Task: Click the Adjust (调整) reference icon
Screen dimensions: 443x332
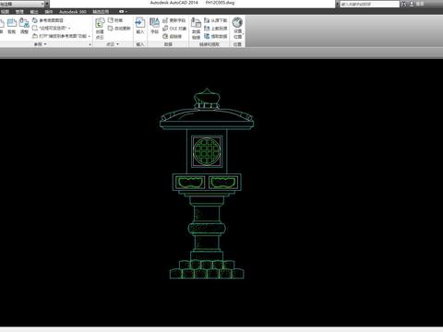Action: point(24,26)
